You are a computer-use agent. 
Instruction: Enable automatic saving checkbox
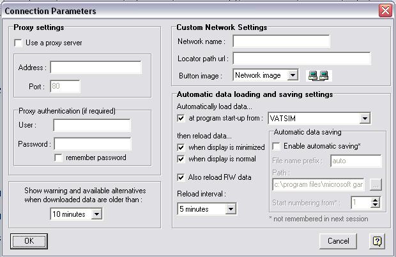[277, 146]
